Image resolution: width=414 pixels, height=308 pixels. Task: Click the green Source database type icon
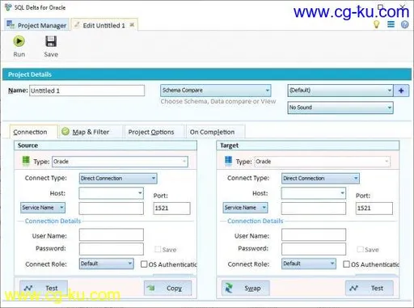click(x=26, y=161)
